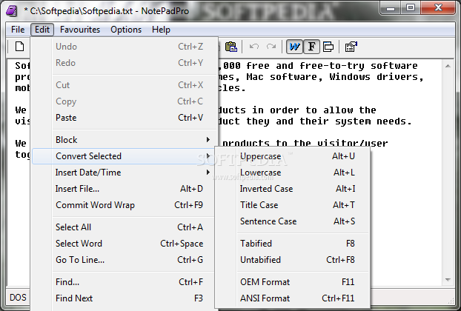This screenshot has height=311, width=461.
Task: Toggle the blue W word wrap button
Action: (x=294, y=47)
